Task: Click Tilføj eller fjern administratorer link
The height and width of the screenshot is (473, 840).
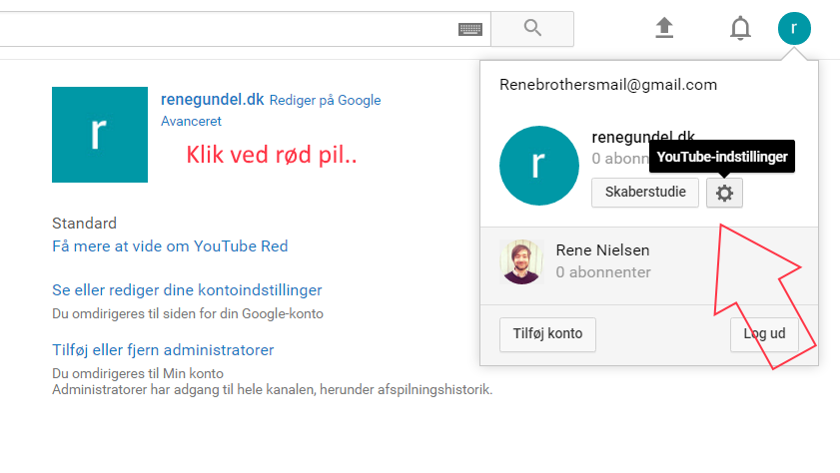Action: tap(163, 350)
